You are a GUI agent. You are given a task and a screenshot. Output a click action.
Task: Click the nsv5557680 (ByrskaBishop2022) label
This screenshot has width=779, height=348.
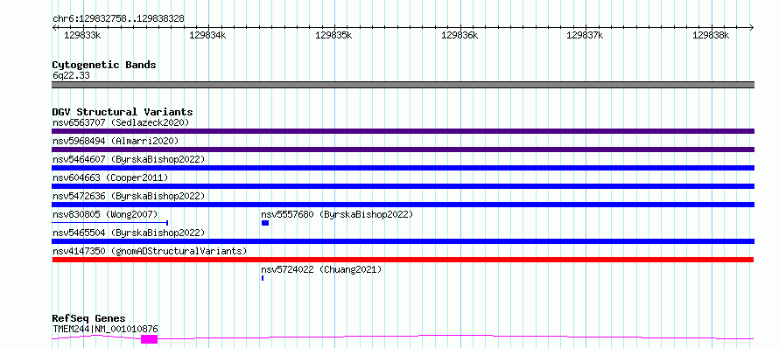337,214
